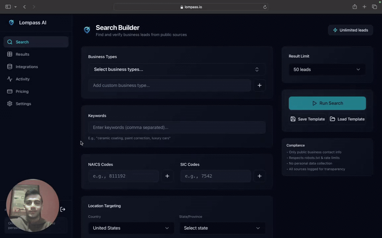
Task: Click the webcam video bubble
Action: pyautogui.click(x=32, y=205)
